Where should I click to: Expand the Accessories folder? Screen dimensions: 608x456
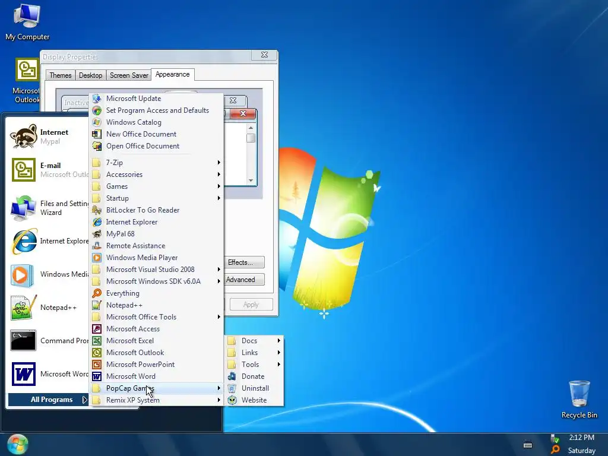pyautogui.click(x=157, y=175)
